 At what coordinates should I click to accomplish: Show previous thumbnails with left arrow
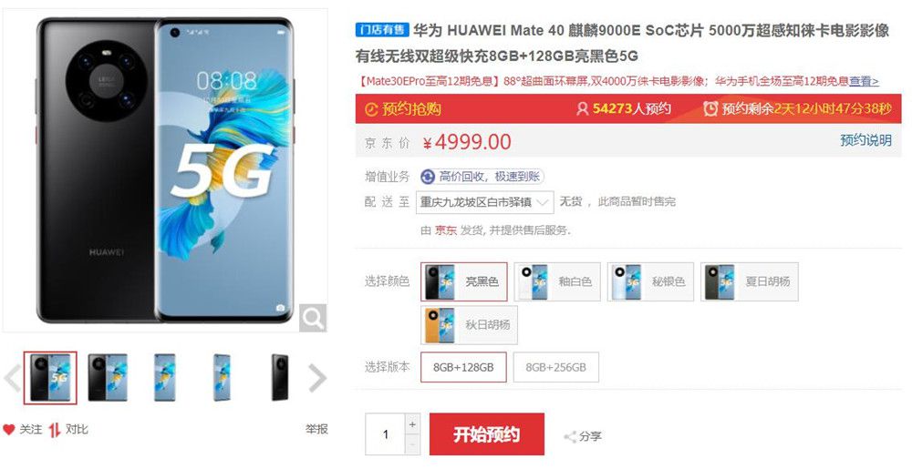[x=12, y=378]
